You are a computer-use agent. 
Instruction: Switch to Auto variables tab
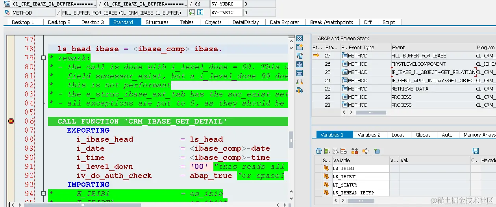click(447, 135)
